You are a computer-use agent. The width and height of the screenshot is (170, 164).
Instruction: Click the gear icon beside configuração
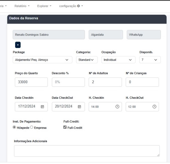click(x=78, y=6)
